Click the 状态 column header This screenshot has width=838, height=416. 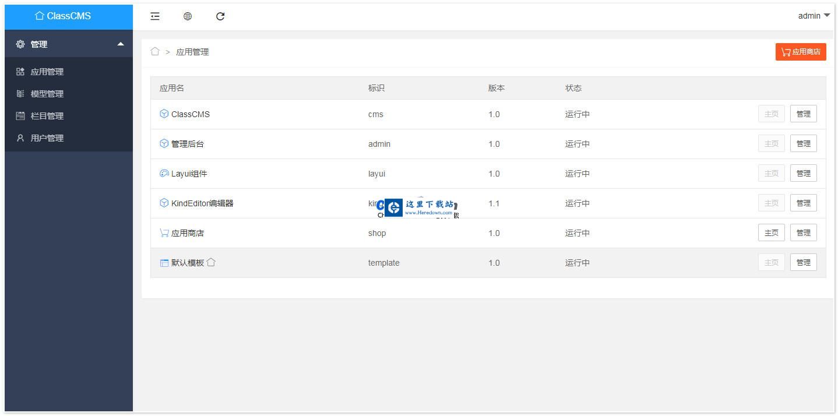click(573, 88)
